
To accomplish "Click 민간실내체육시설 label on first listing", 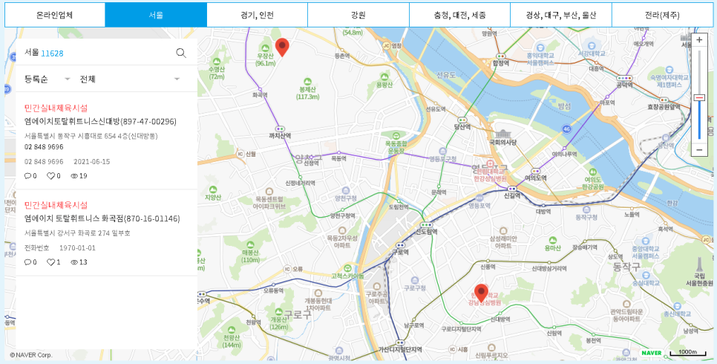I will (x=56, y=108).
